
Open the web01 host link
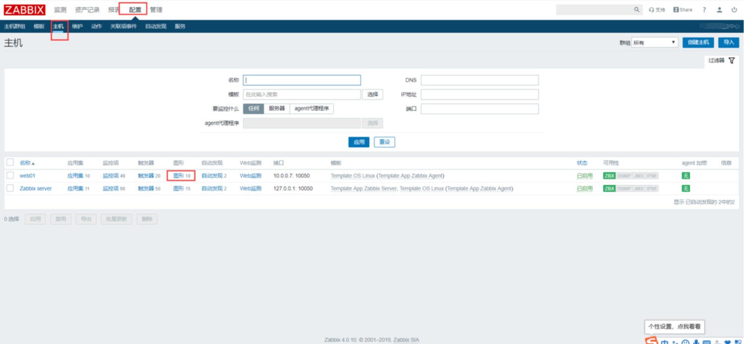pos(27,175)
